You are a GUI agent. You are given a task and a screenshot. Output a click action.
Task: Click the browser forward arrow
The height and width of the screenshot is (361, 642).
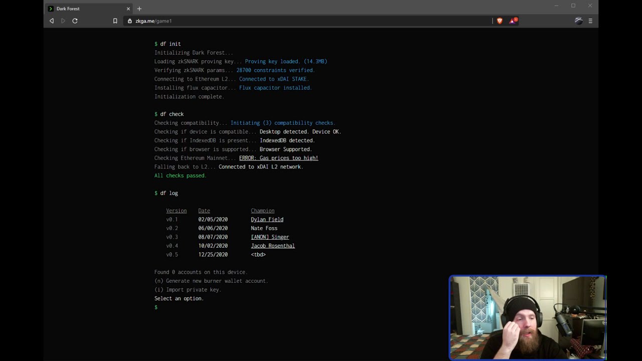click(x=63, y=21)
